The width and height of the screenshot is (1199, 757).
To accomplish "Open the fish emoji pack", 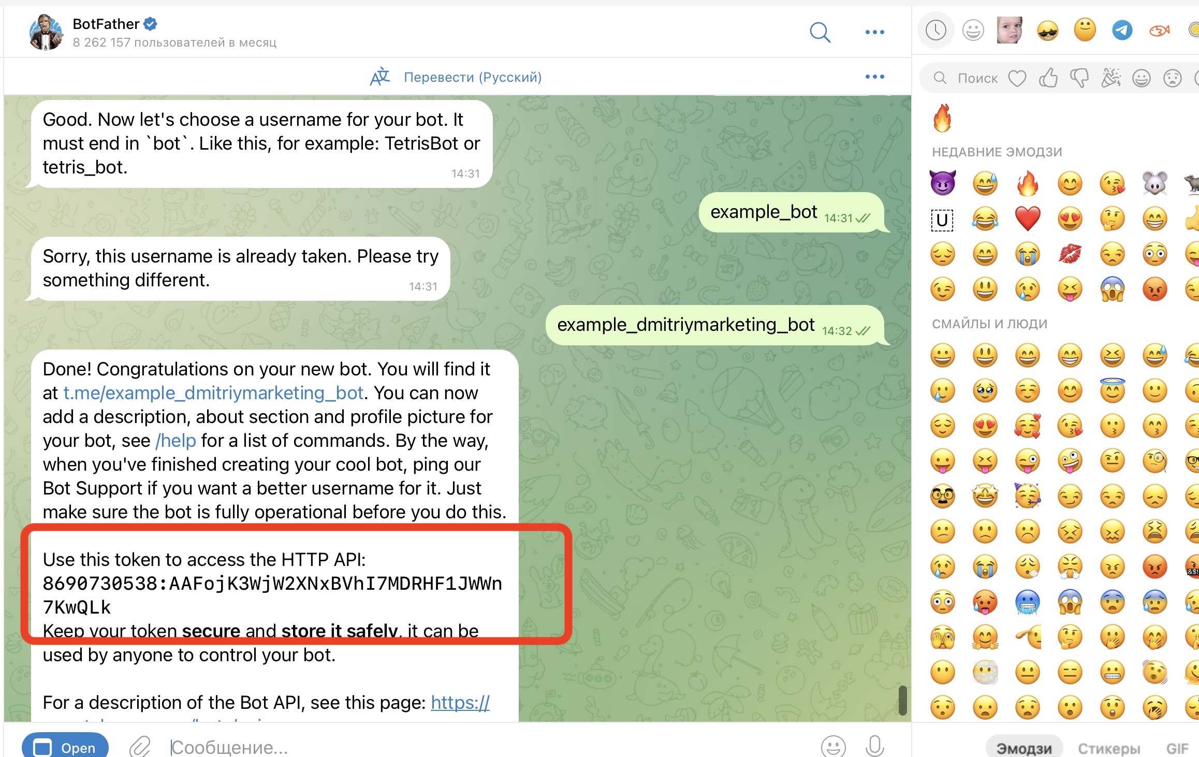I will pos(1160,31).
